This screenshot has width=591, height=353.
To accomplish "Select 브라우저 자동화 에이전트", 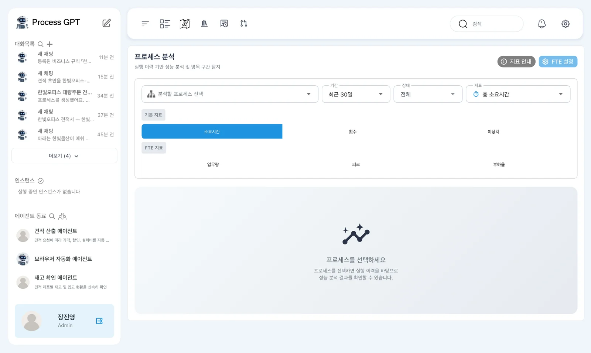I will coord(64,259).
